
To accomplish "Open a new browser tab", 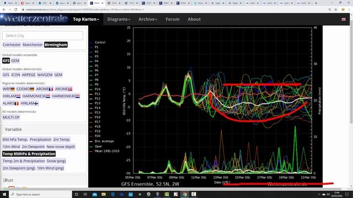I will coord(316,3).
